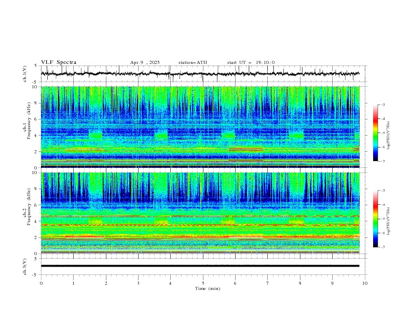Click the ch.2 spectrogram panel

coord(200,213)
